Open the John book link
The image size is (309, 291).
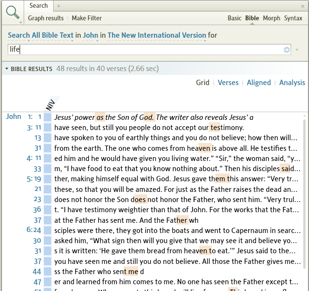click(14, 116)
